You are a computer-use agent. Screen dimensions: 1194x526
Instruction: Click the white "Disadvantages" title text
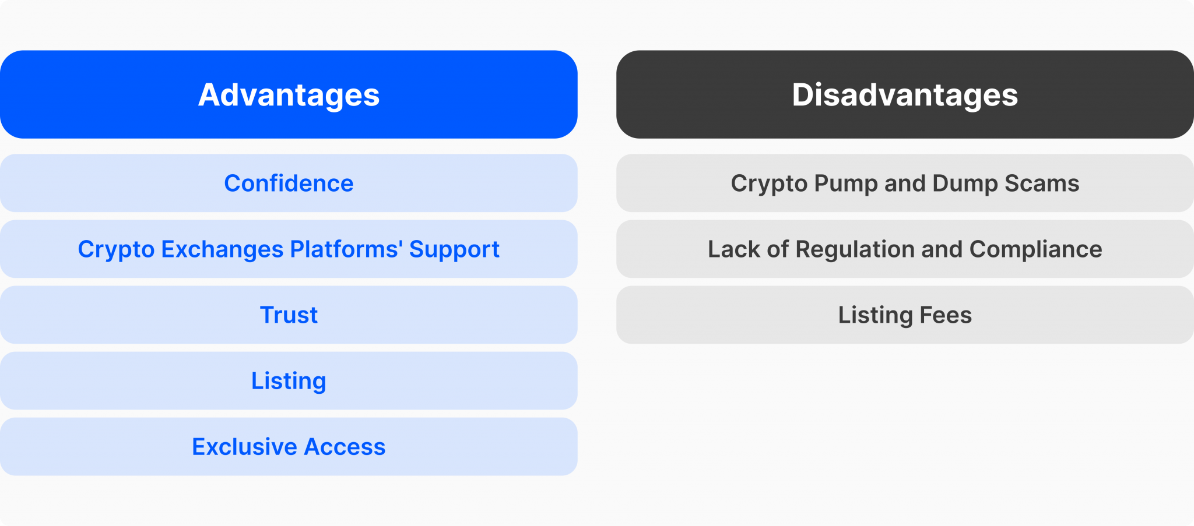coord(905,95)
